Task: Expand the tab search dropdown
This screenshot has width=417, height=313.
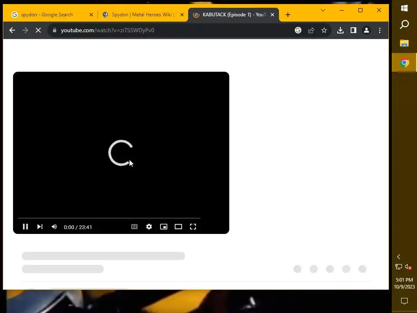Action: coord(323,10)
